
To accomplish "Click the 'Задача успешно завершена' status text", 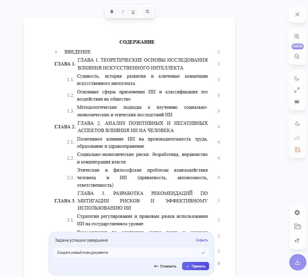I will point(81,240).
